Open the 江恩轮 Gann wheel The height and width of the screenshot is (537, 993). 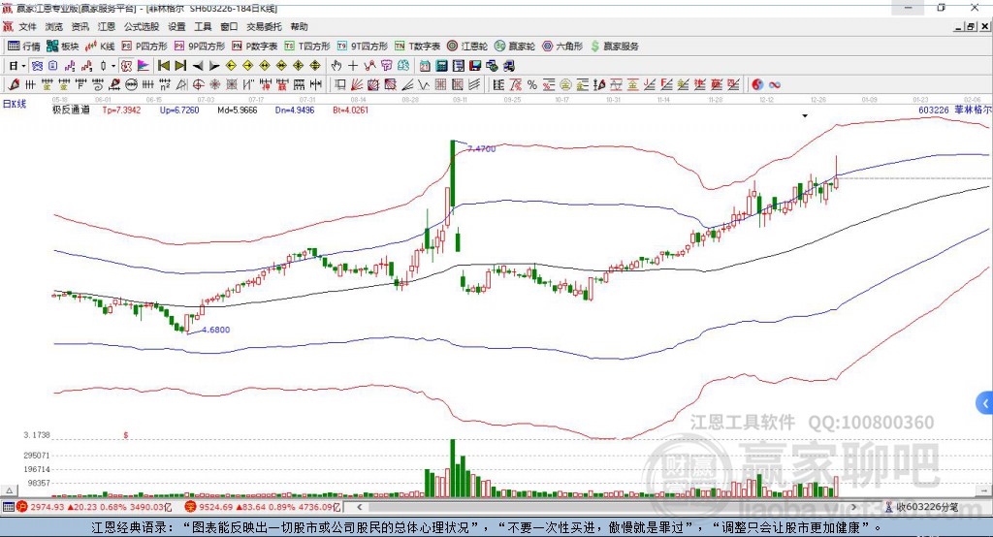click(466, 47)
